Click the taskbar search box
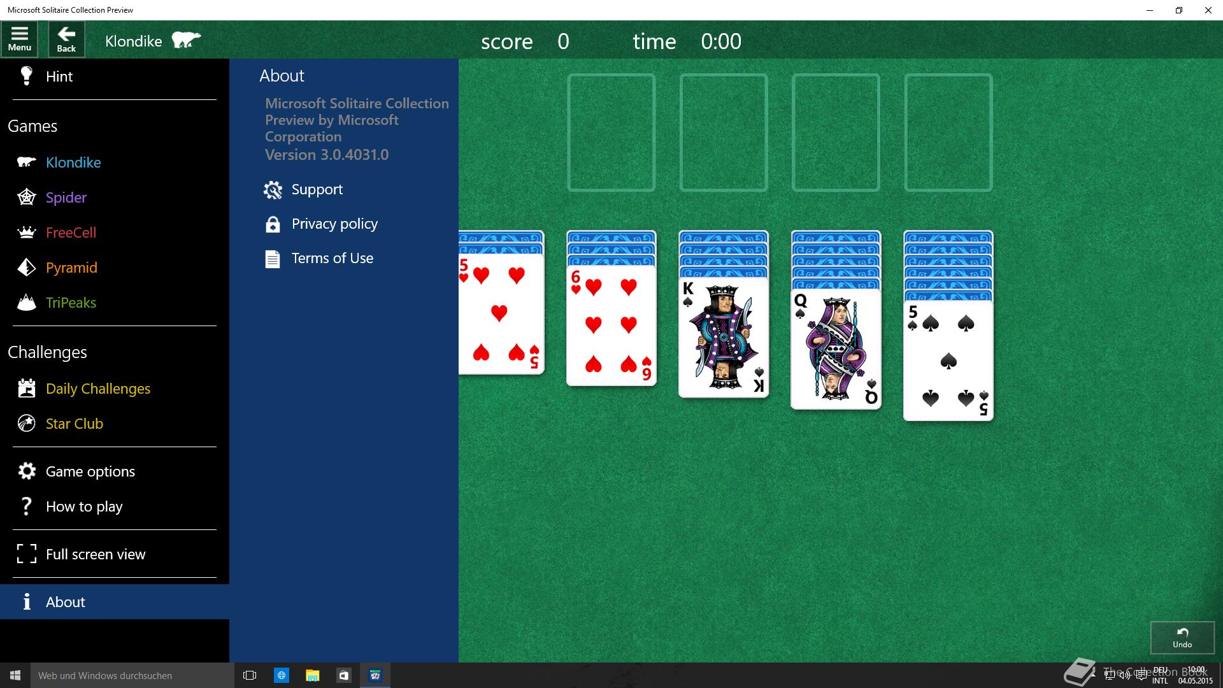This screenshot has width=1223, height=688. tap(132, 675)
